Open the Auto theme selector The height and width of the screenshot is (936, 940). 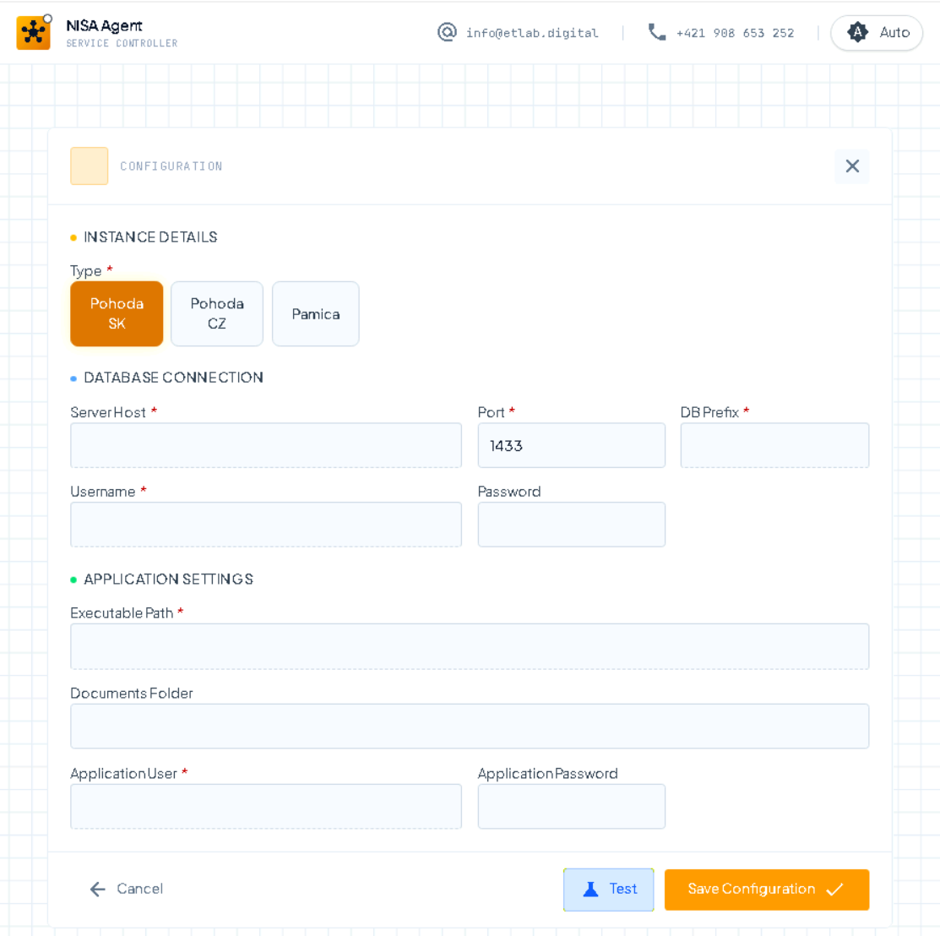coord(877,33)
